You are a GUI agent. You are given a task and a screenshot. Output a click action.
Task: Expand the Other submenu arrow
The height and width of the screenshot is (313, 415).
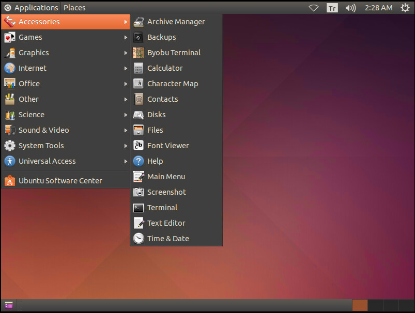click(126, 100)
